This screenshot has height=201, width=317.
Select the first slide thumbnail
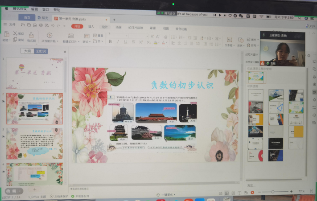click(34, 74)
